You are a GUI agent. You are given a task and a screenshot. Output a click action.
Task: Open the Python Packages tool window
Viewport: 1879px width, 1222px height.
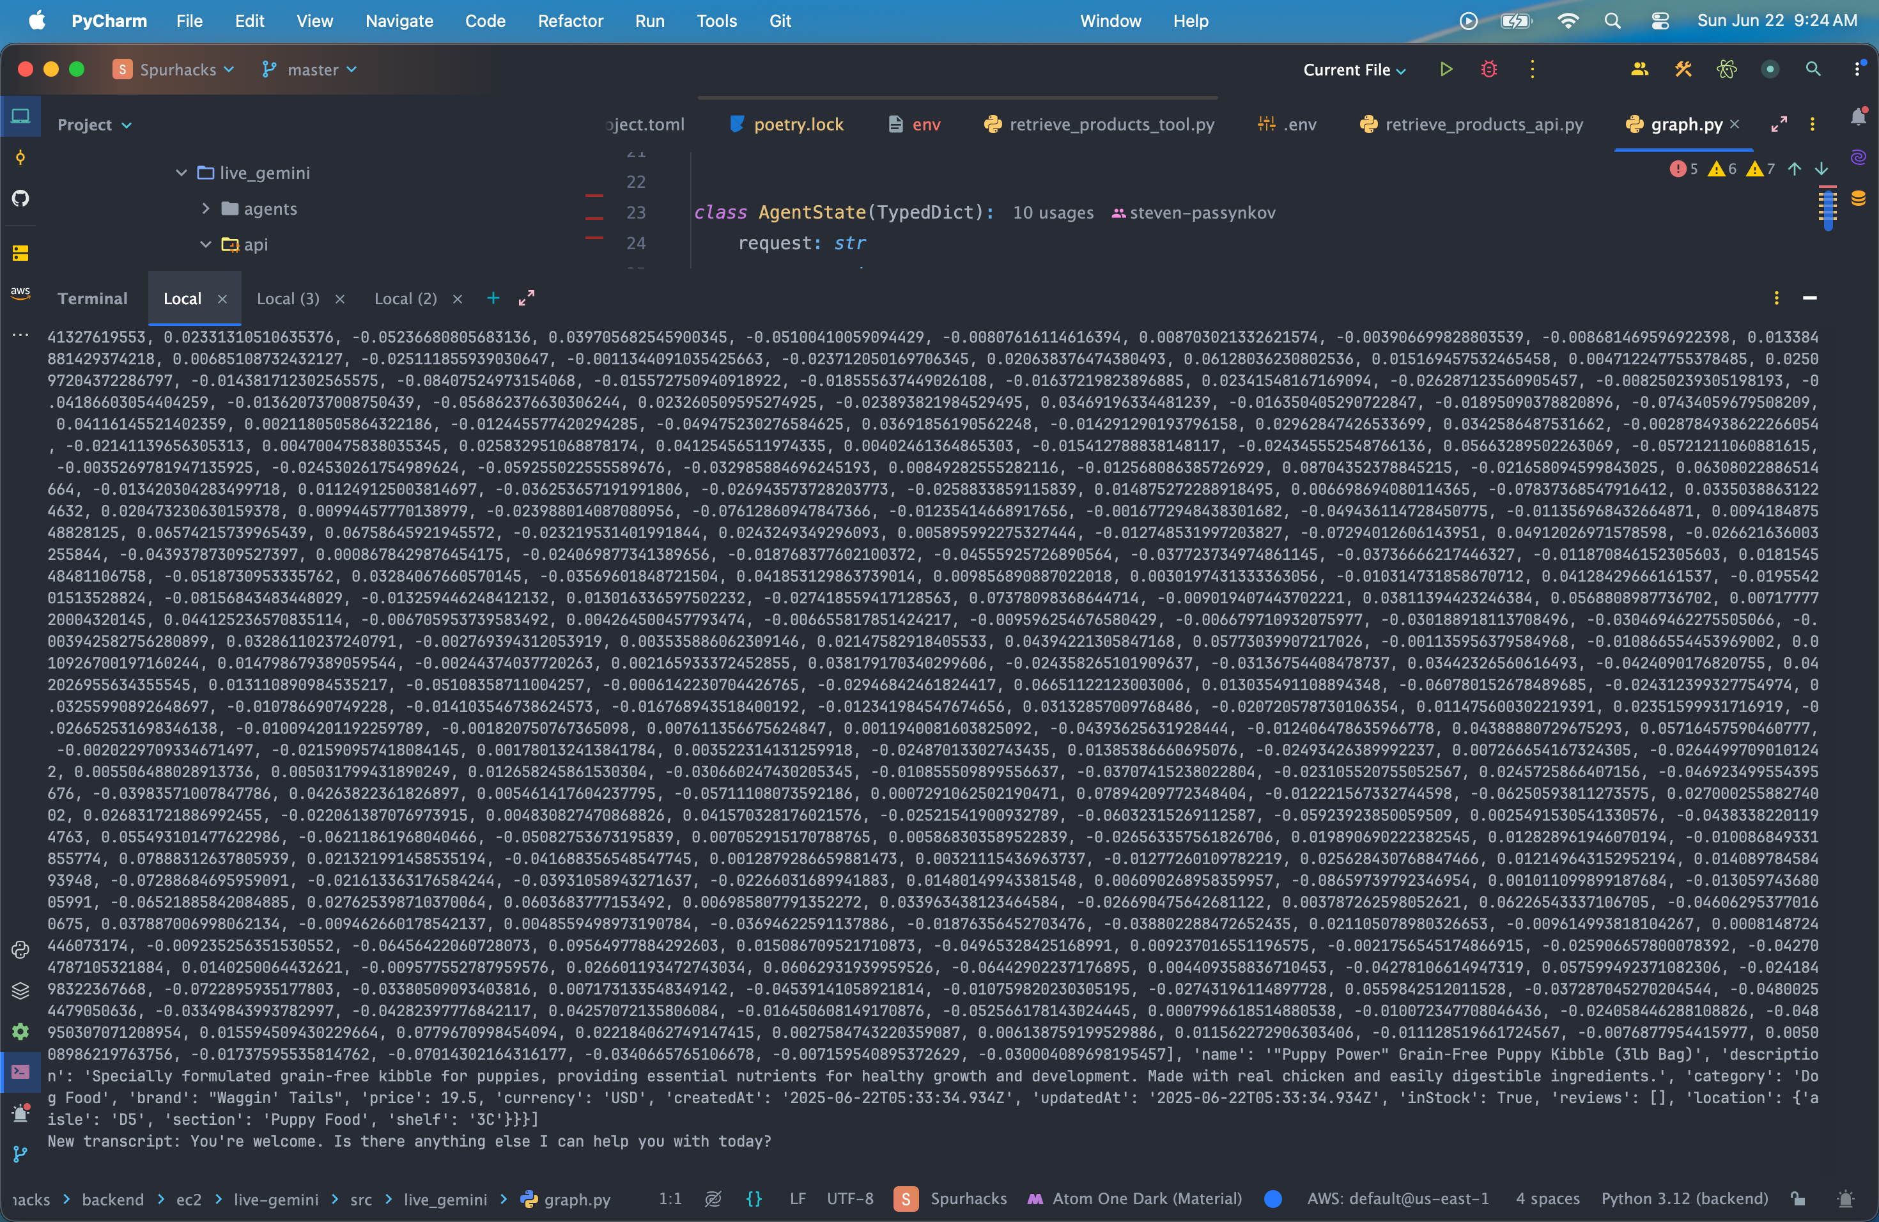(20, 990)
